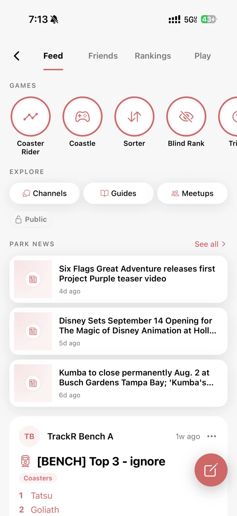The height and width of the screenshot is (516, 237).
Task: Open the Goliath coaster link
Action: pos(45,510)
